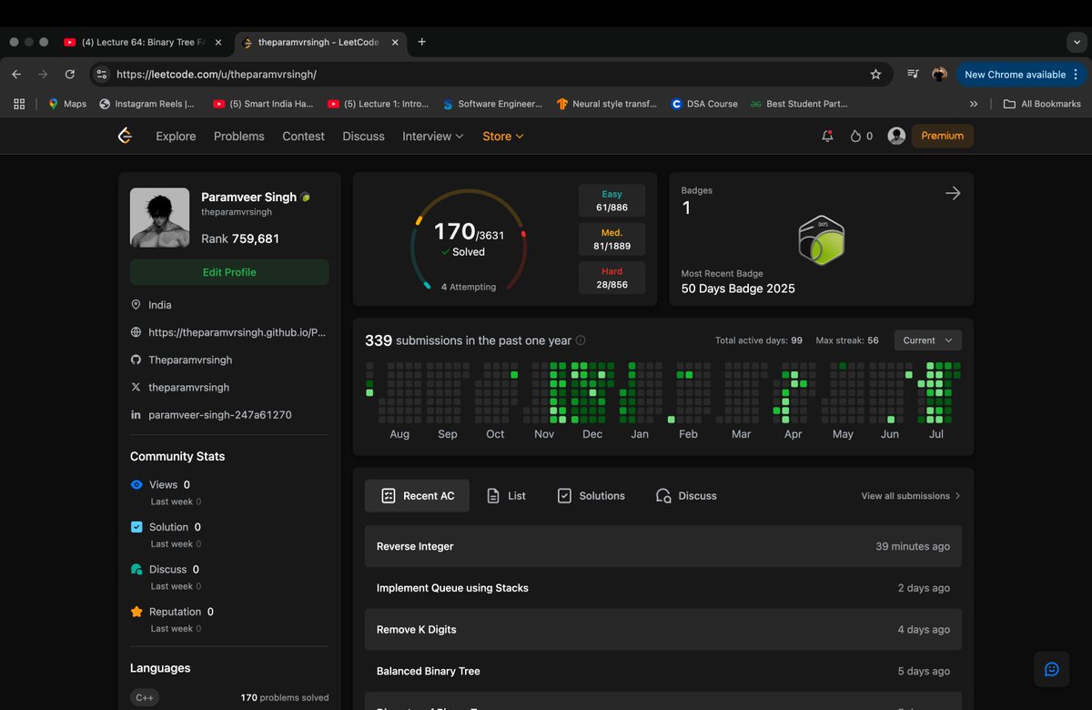Viewport: 1092px width, 710px height.
Task: Click the Hard 28/856 stat box
Action: tap(612, 278)
